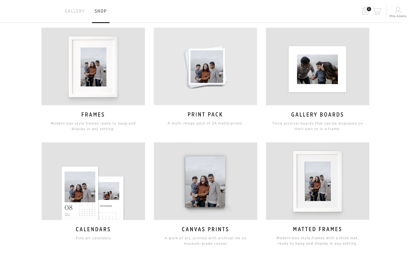This screenshot has width=414, height=255.
Task: Click the CANVAS PRINTS title link
Action: click(205, 229)
